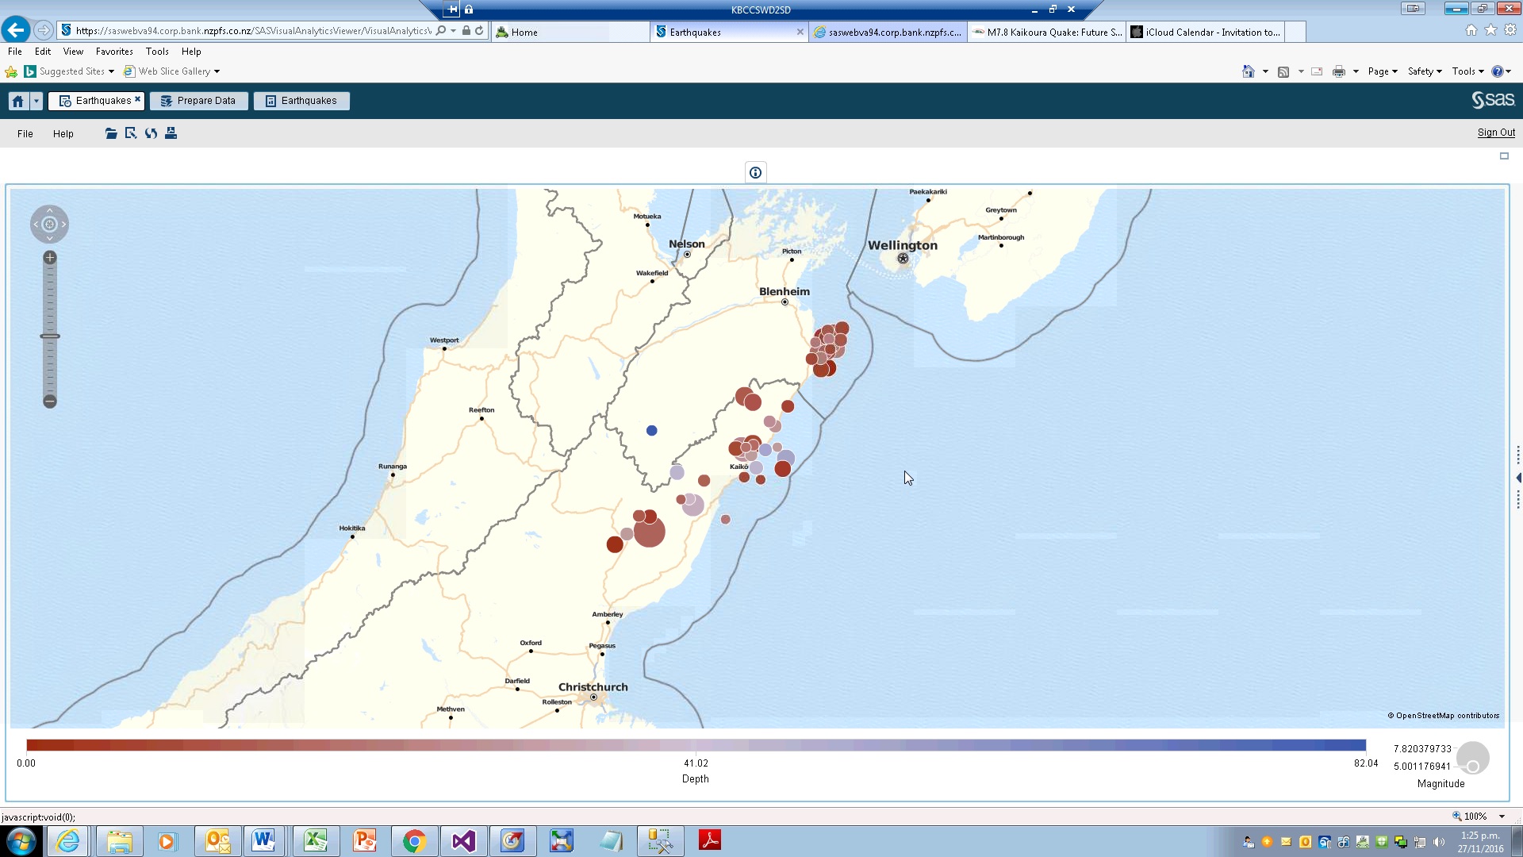Open Google Chrome from the taskbar
Screen dimensions: 1523x857
(x=414, y=841)
